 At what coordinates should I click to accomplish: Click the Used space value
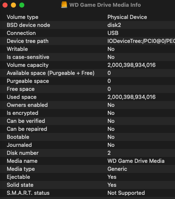(x=131, y=97)
